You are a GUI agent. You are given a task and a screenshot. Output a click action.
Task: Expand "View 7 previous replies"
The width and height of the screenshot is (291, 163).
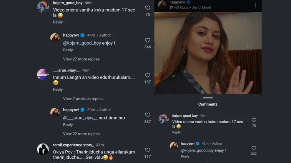click(83, 99)
